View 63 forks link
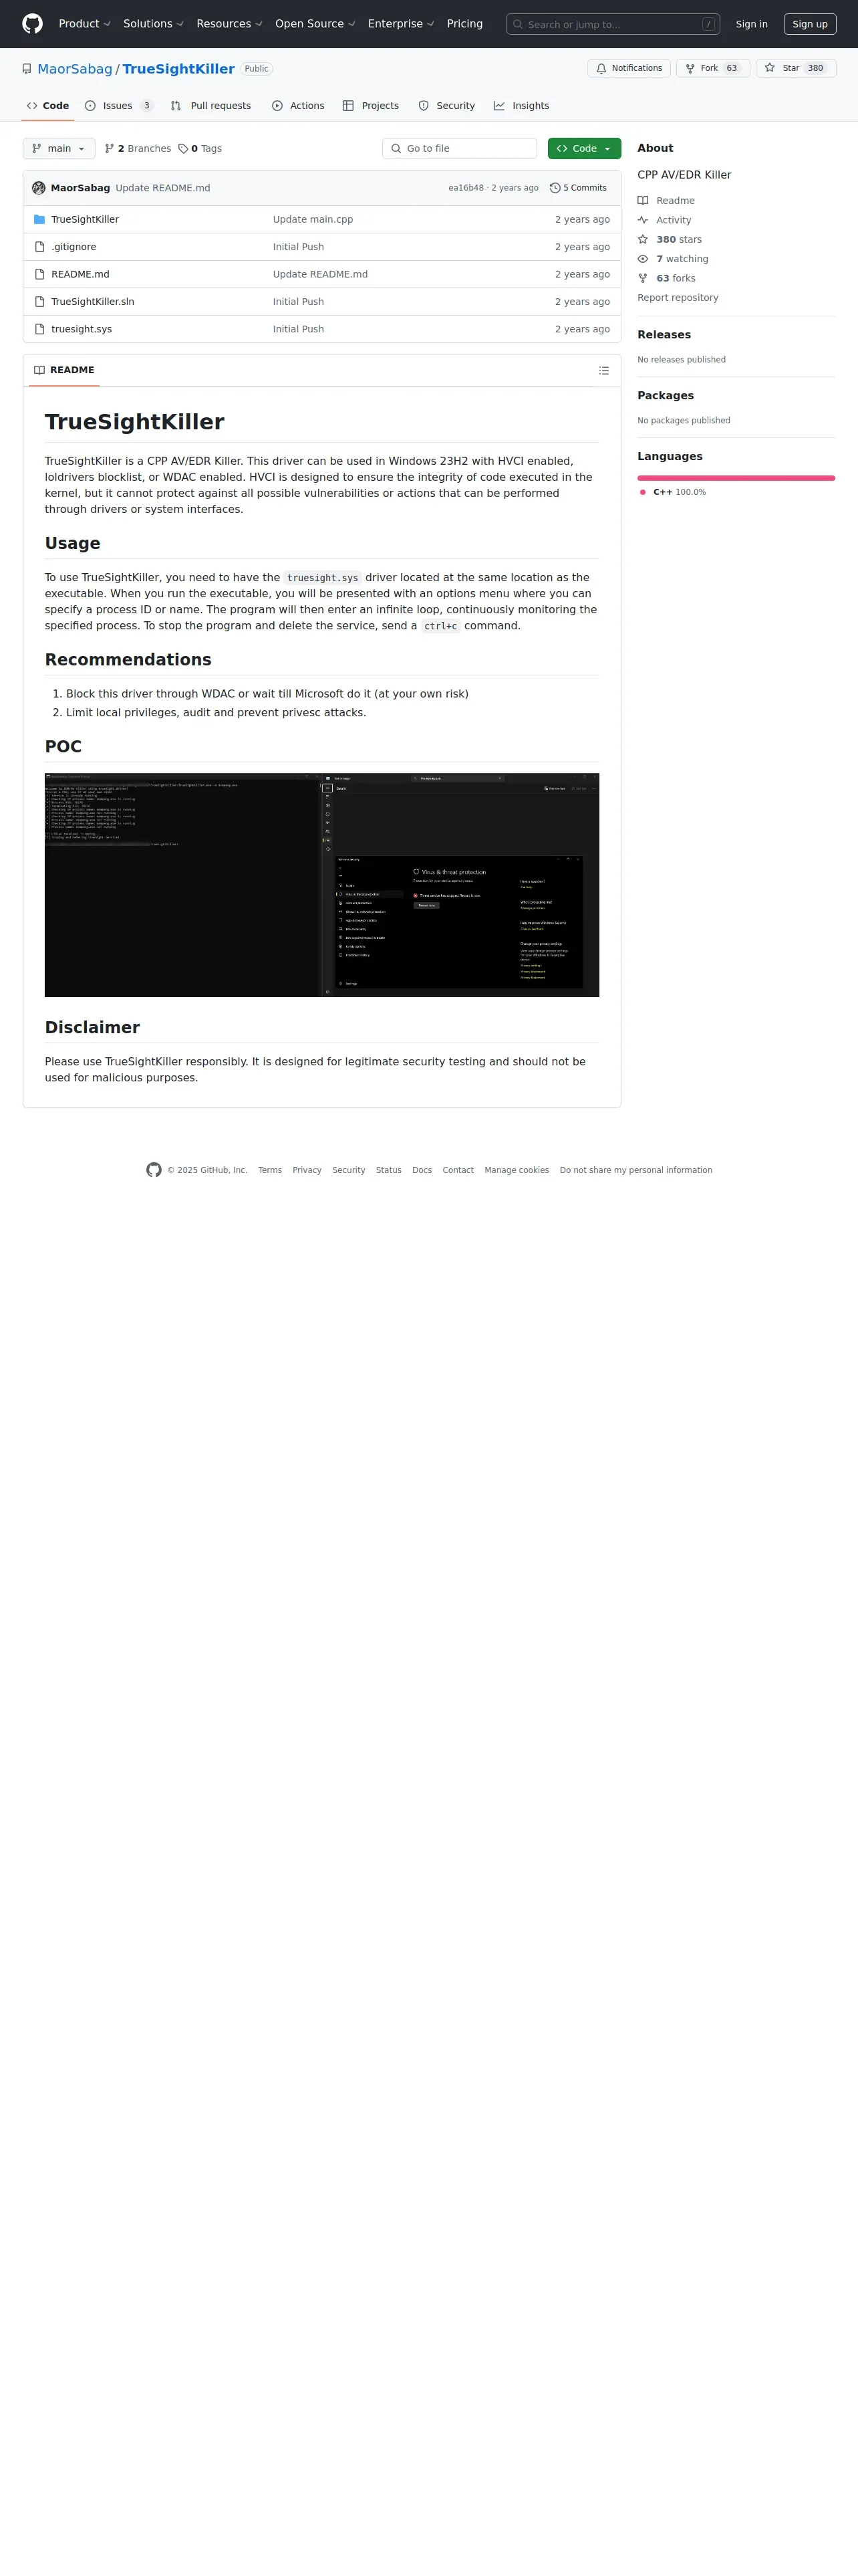 (x=666, y=278)
